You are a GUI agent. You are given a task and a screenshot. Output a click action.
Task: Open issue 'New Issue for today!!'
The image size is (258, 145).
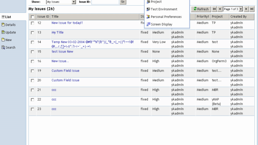[67, 23]
